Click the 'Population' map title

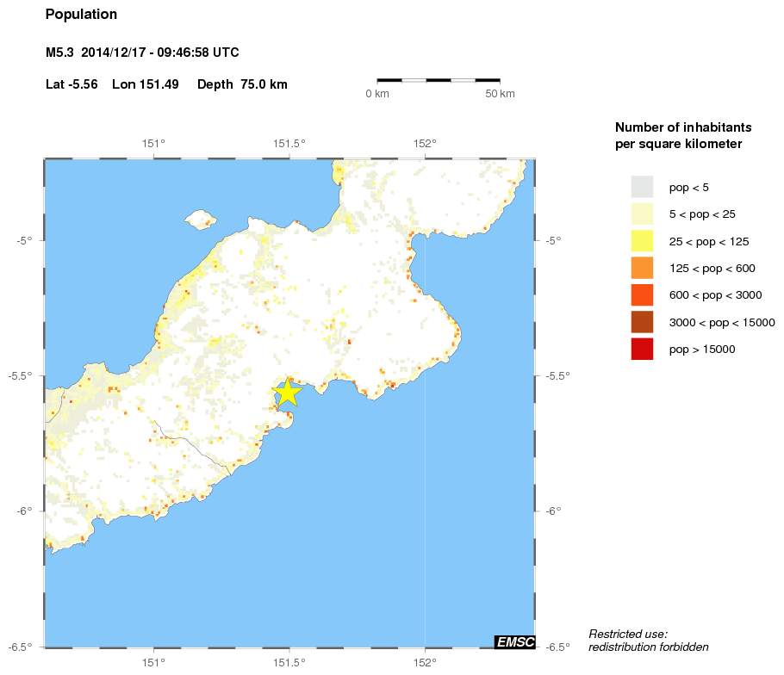coord(81,15)
